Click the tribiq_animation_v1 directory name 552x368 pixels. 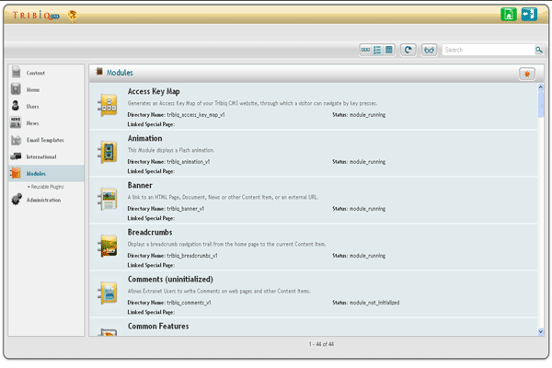[189, 162]
